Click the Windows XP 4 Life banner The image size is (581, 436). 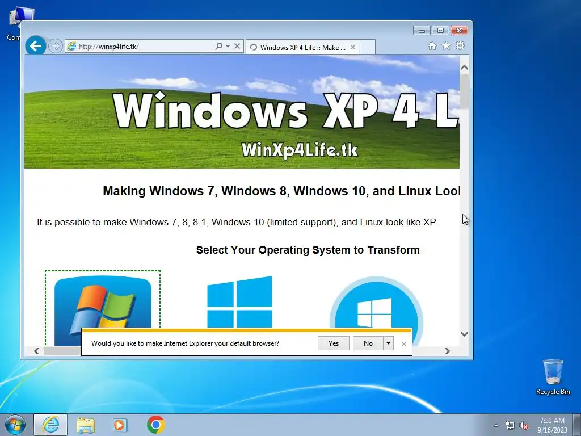click(242, 112)
